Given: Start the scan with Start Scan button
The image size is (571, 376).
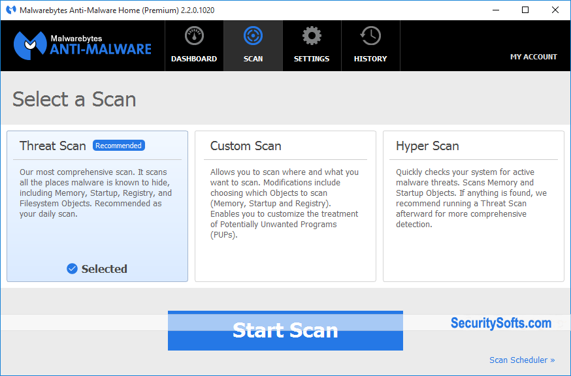Looking at the screenshot, I should click(x=285, y=330).
